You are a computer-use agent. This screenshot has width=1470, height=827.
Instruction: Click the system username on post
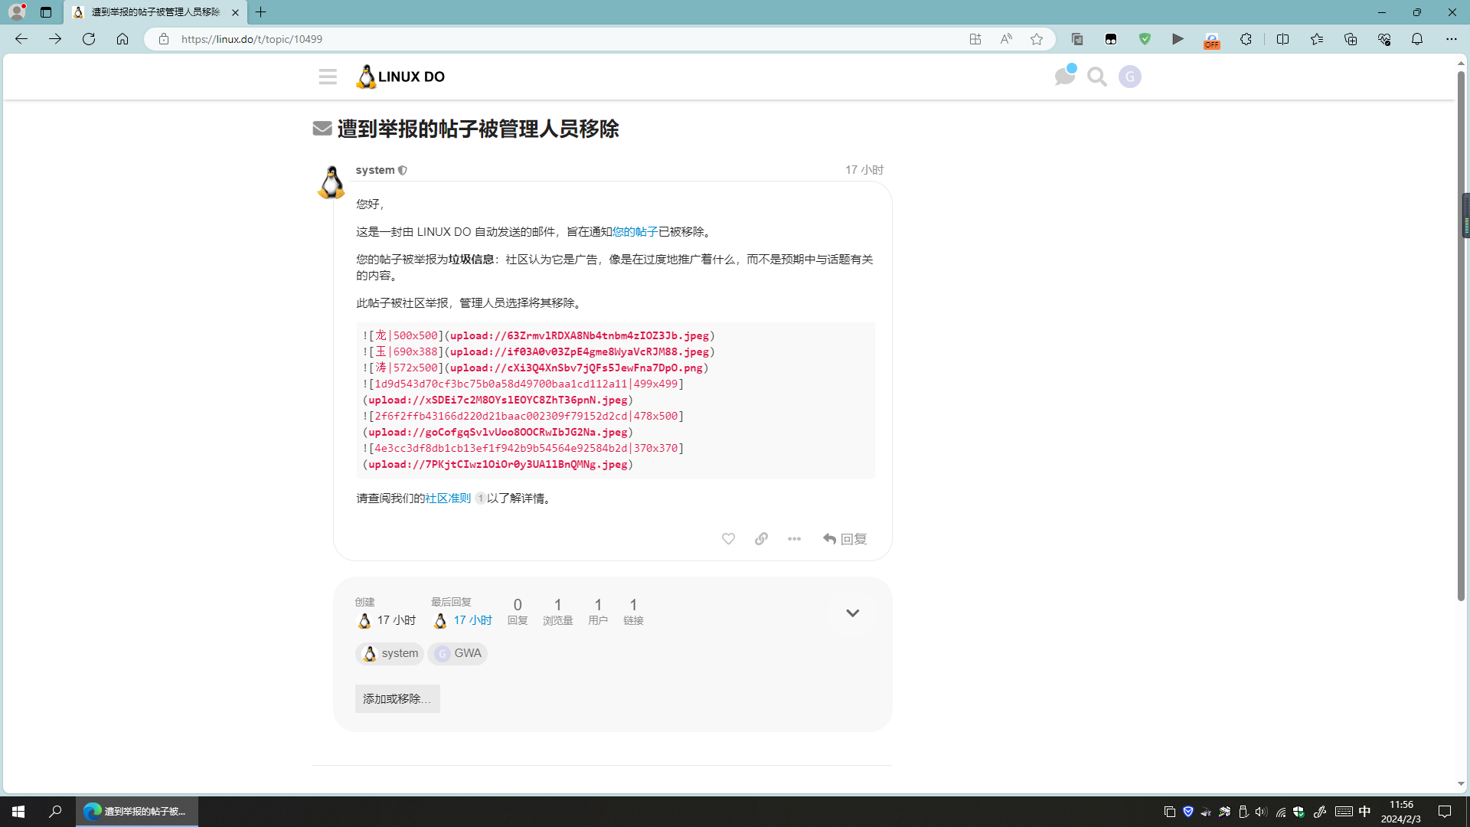click(375, 170)
